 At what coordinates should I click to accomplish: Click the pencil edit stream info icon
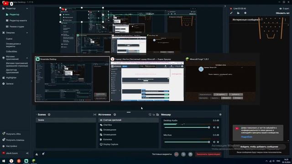tap(231, 13)
